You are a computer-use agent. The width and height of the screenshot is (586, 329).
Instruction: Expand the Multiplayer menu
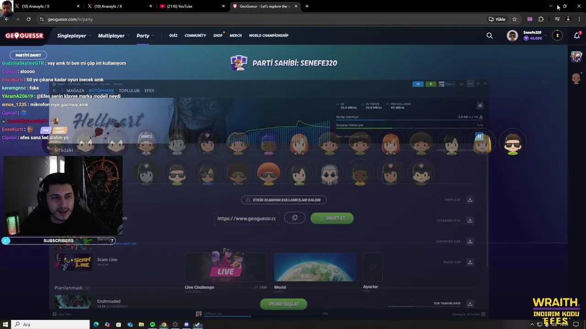(x=114, y=36)
